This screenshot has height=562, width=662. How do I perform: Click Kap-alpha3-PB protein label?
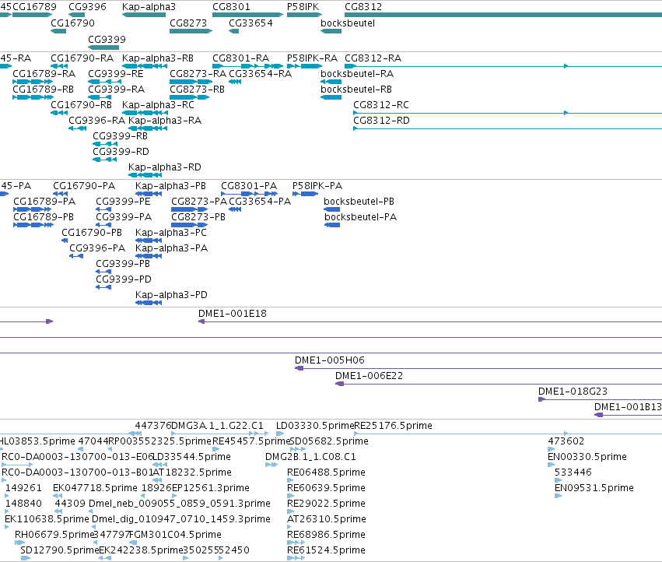[x=170, y=185]
